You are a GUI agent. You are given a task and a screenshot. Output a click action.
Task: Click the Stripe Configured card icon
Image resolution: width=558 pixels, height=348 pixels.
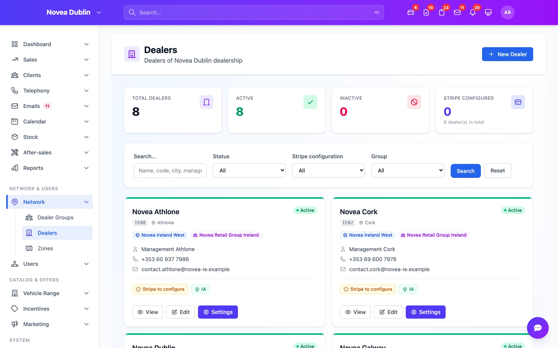pyautogui.click(x=518, y=102)
